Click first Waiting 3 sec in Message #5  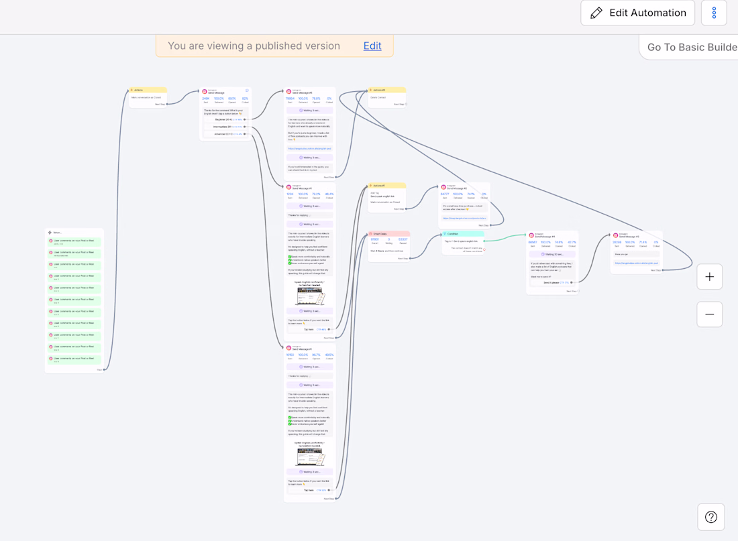pyautogui.click(x=310, y=111)
